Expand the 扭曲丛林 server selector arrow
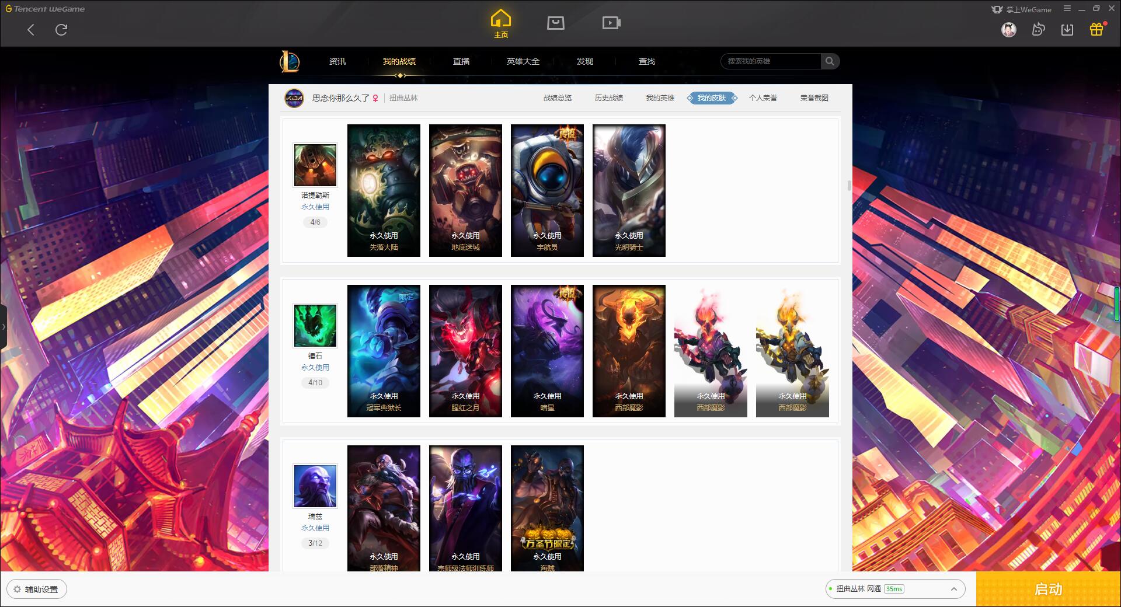The image size is (1121, 607). 954,589
